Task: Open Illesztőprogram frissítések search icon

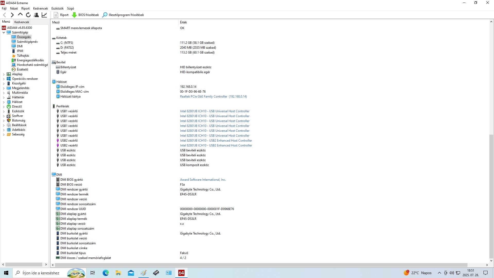Action: (105, 15)
